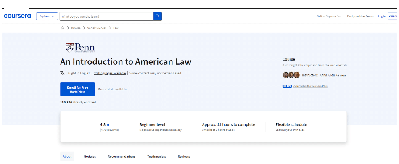
Task: Click 'Approx. 11 hours to complete' text
Action: click(228, 125)
